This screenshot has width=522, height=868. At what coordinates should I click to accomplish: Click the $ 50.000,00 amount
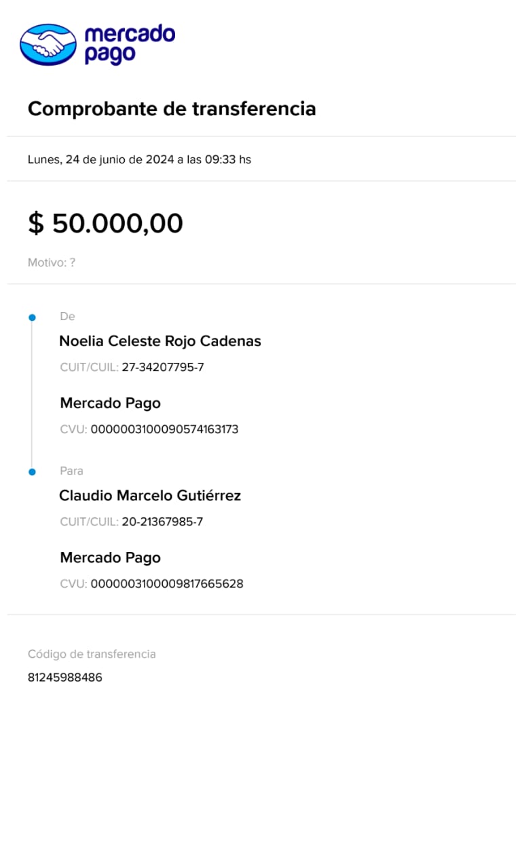tap(105, 223)
